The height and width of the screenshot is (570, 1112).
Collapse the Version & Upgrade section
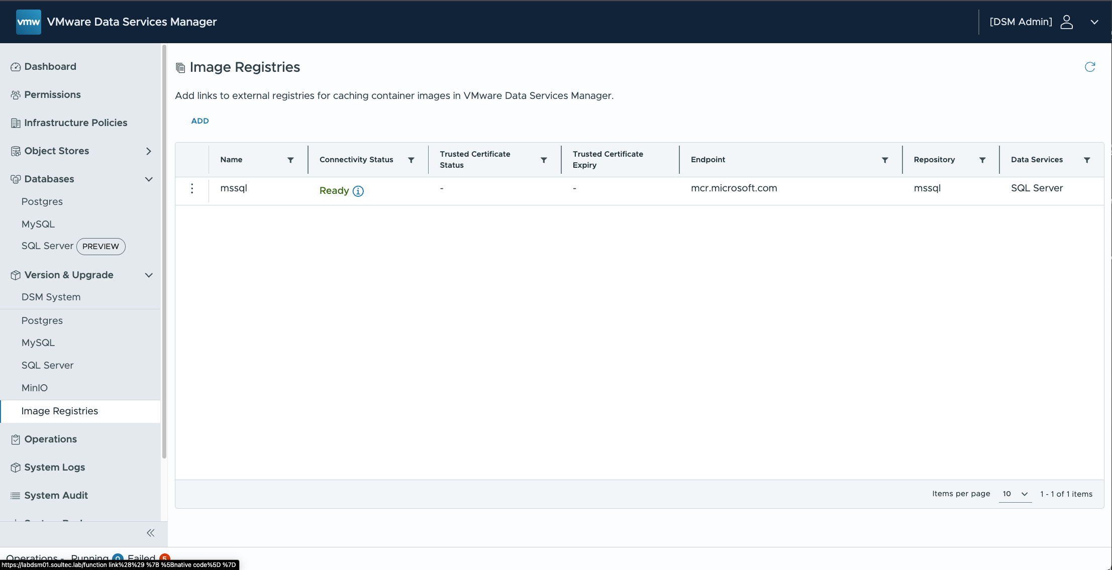click(149, 275)
